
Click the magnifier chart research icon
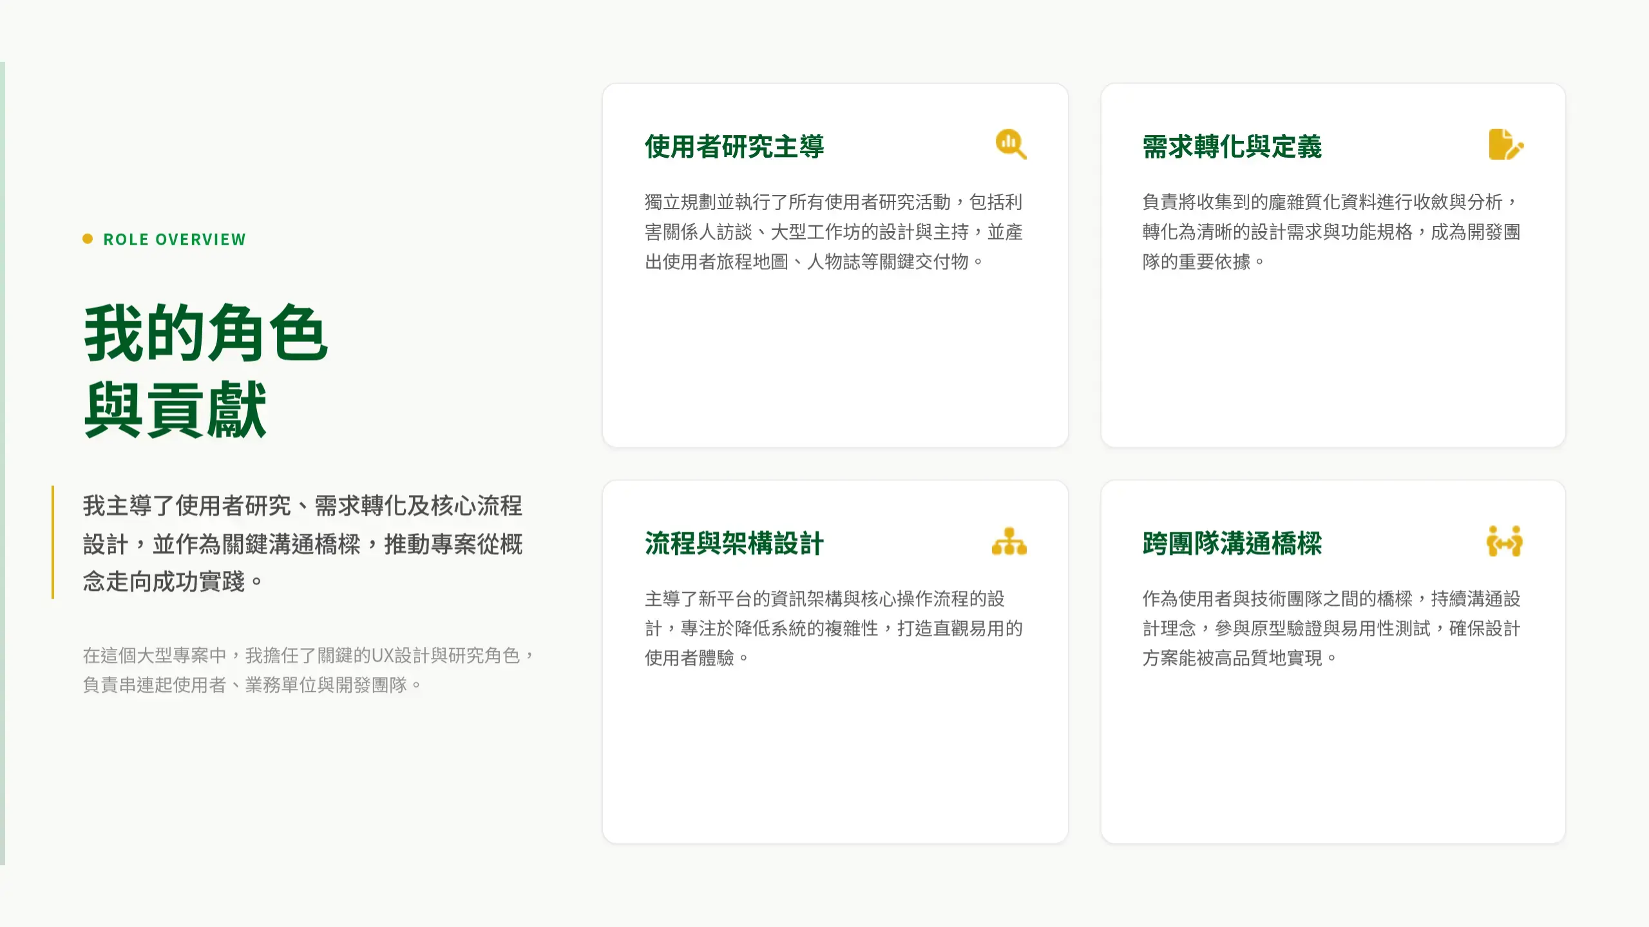(x=1010, y=144)
